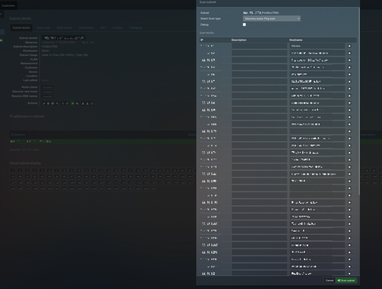Open the Select Scan type dropdown
The image size is (382, 289).
(272, 19)
